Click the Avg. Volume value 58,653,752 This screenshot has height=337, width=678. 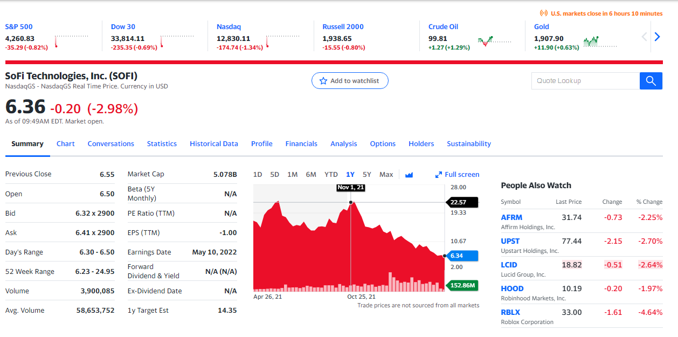tap(95, 311)
